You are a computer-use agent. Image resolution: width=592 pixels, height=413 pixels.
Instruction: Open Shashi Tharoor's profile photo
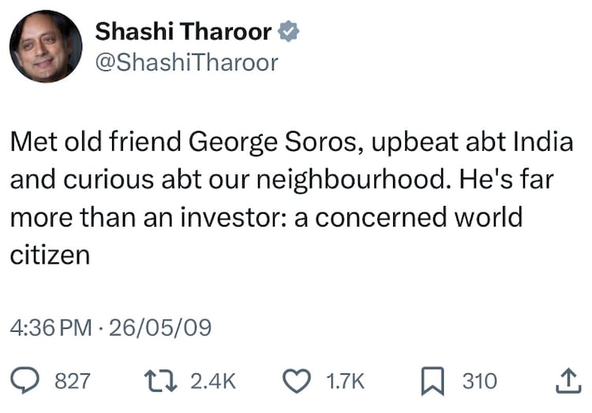pyautogui.click(x=45, y=47)
